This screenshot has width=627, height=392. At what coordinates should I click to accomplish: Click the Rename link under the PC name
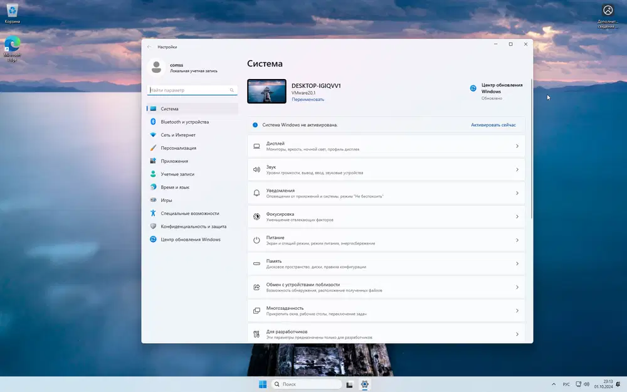(308, 99)
